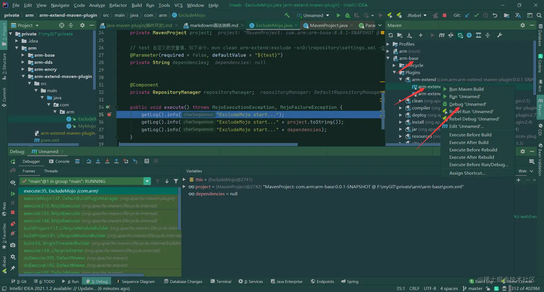Switch to Console tab in debugger
544x292 pixels.
59,161
